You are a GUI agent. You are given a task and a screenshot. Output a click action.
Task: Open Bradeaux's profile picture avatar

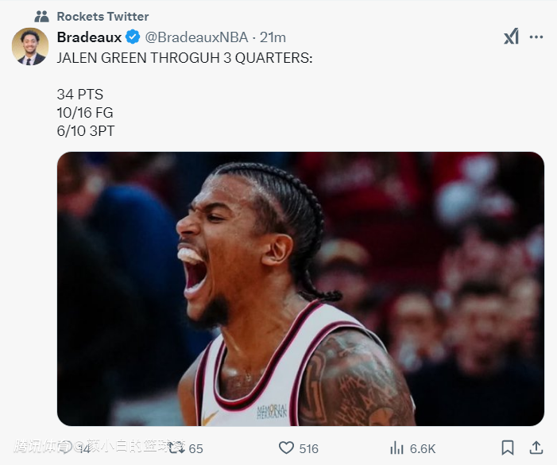point(30,46)
